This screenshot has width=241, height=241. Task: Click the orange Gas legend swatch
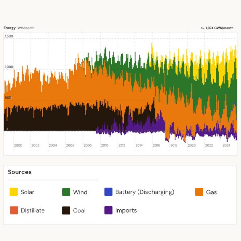click(199, 192)
